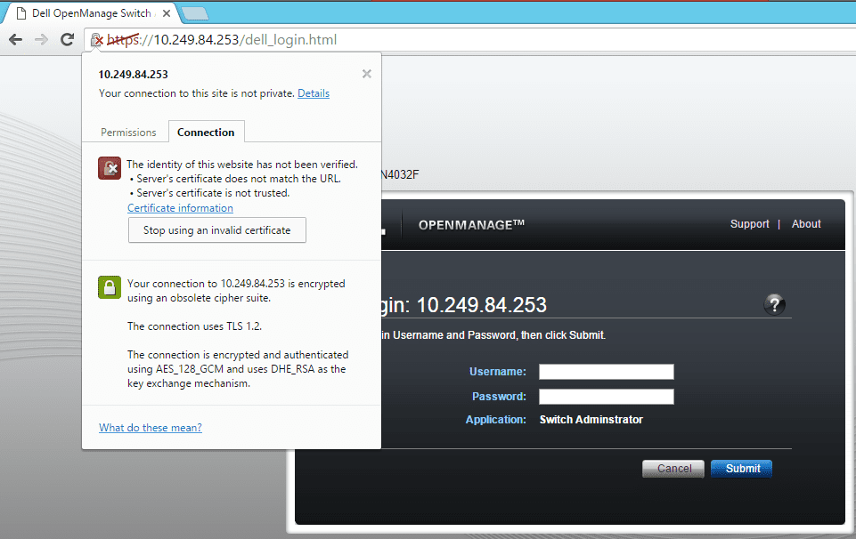The height and width of the screenshot is (539, 856).
Task: Click the N4032F model label
Action: [x=400, y=174]
